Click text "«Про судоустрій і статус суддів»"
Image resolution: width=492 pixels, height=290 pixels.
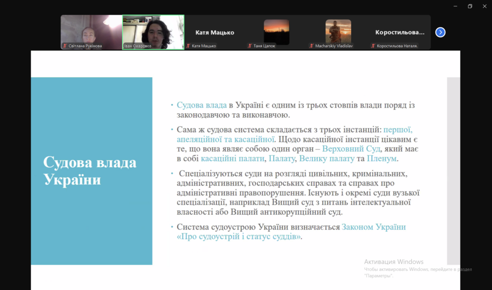(238, 236)
